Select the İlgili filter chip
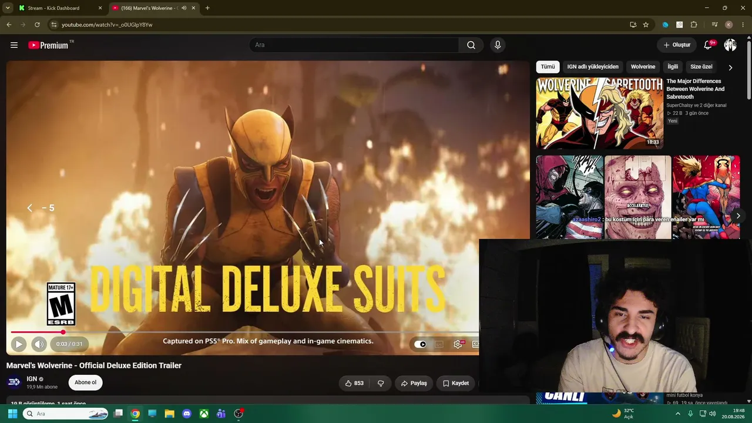 (673, 67)
